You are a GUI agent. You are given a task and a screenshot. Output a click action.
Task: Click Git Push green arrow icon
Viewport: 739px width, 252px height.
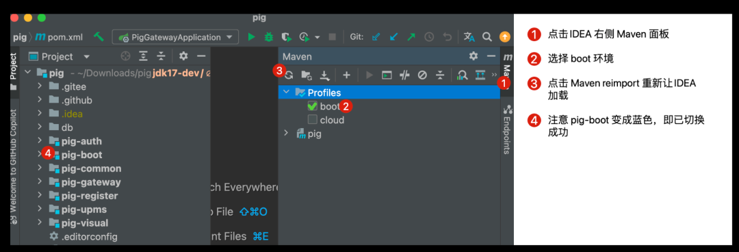[x=411, y=37]
